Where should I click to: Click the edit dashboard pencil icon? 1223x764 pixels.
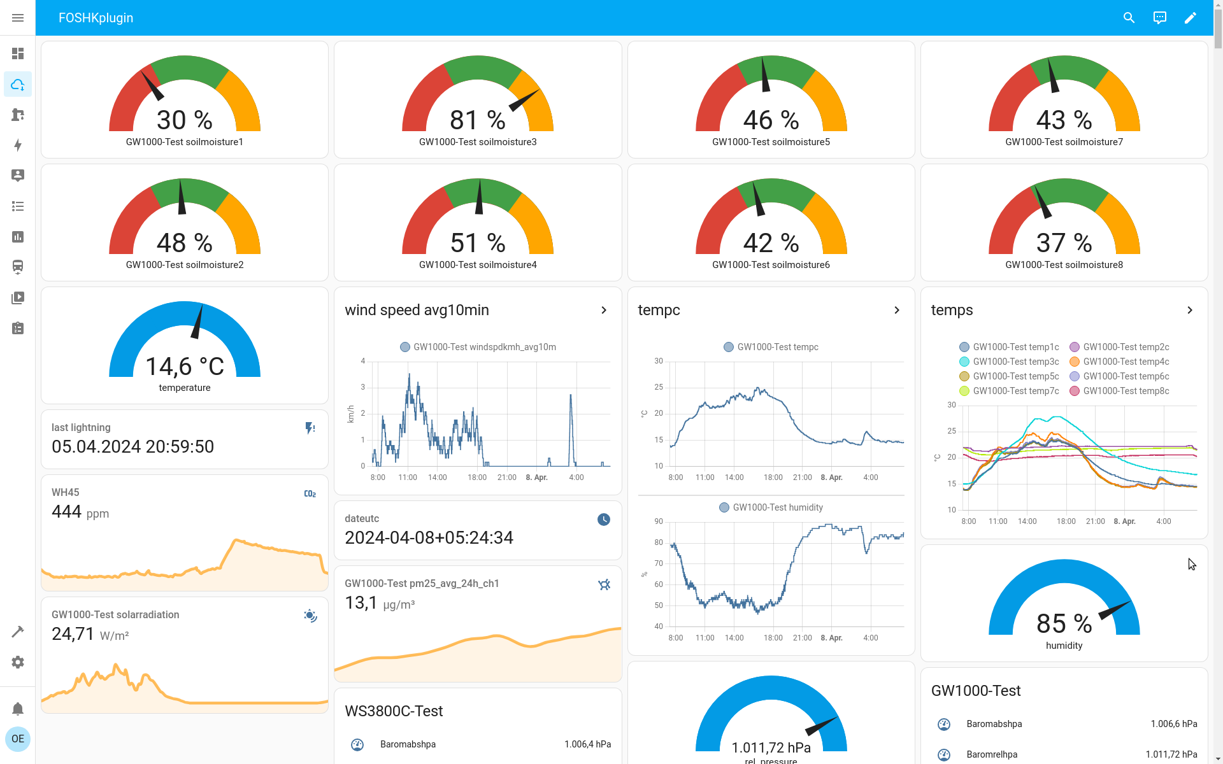(1190, 18)
